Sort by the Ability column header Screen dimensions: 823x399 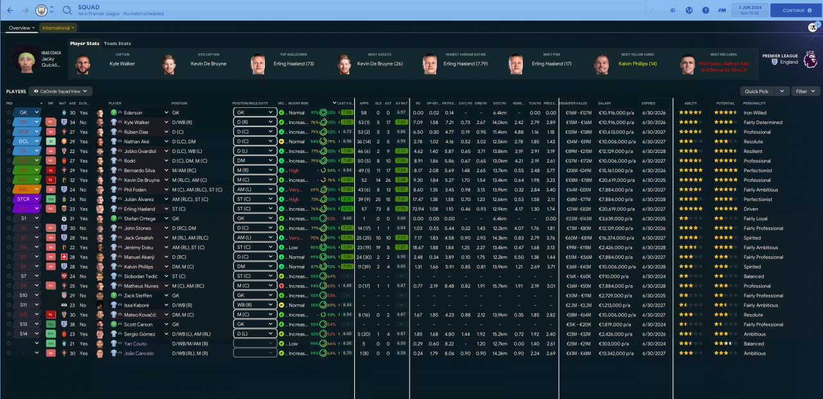(x=690, y=103)
